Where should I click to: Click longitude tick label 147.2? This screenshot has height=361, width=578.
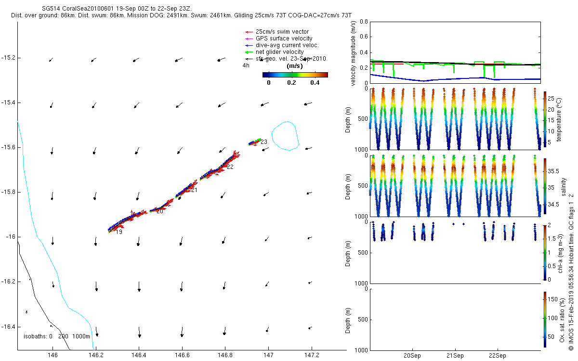tap(312, 355)
